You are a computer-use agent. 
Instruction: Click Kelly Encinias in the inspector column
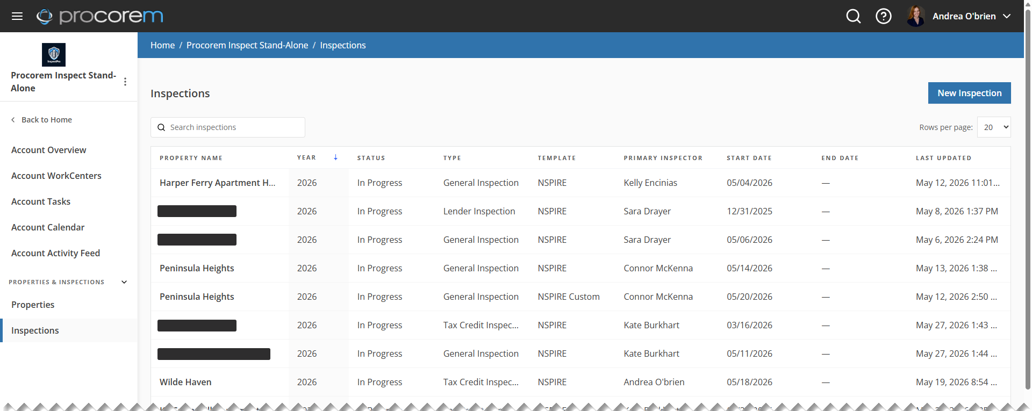[650, 183]
